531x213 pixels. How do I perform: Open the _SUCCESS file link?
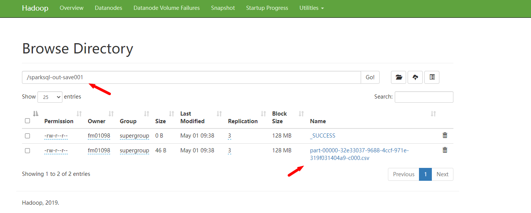(323, 136)
